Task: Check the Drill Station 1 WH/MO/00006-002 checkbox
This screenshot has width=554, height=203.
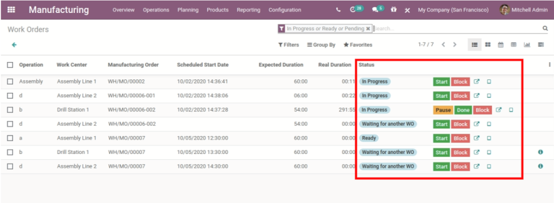Action: (10, 110)
